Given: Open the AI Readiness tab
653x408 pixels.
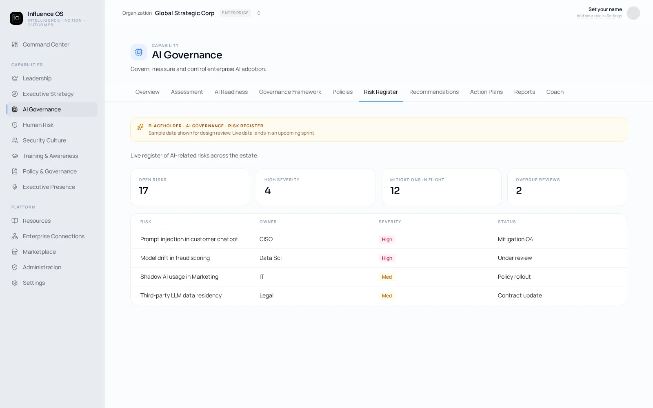Looking at the screenshot, I should (x=231, y=92).
